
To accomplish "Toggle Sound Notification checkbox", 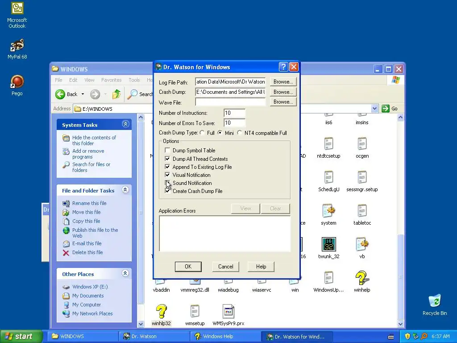I will [167, 183].
